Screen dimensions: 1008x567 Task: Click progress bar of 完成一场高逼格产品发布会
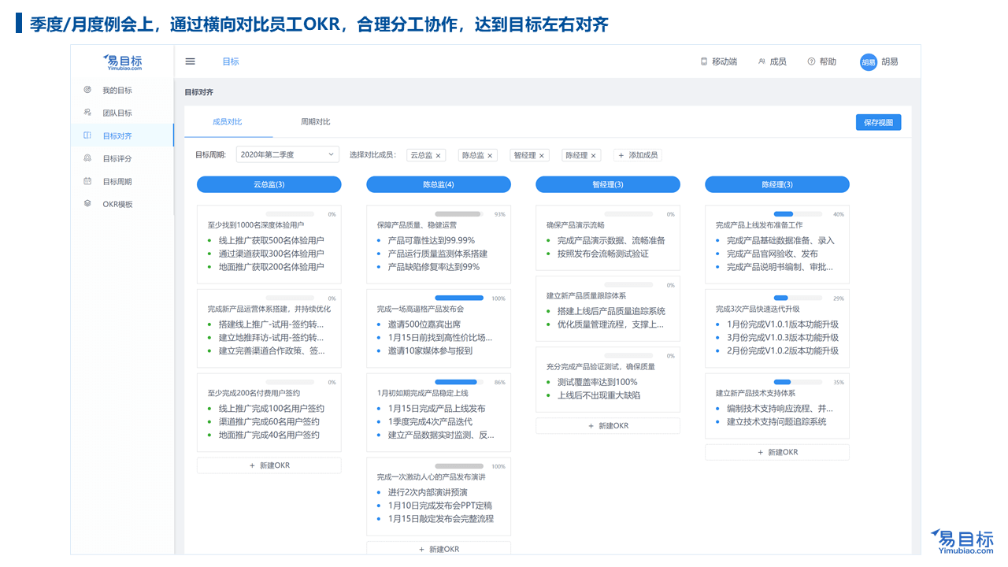pos(459,298)
